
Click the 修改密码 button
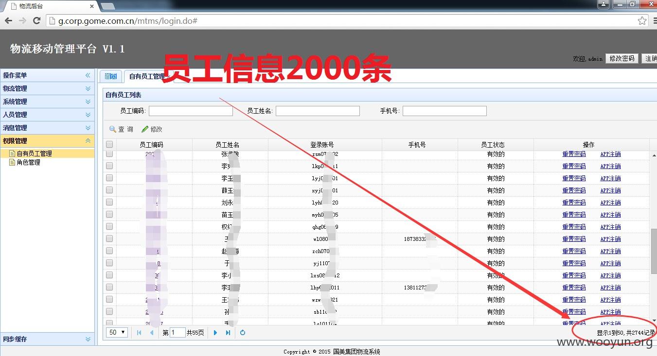pos(622,58)
